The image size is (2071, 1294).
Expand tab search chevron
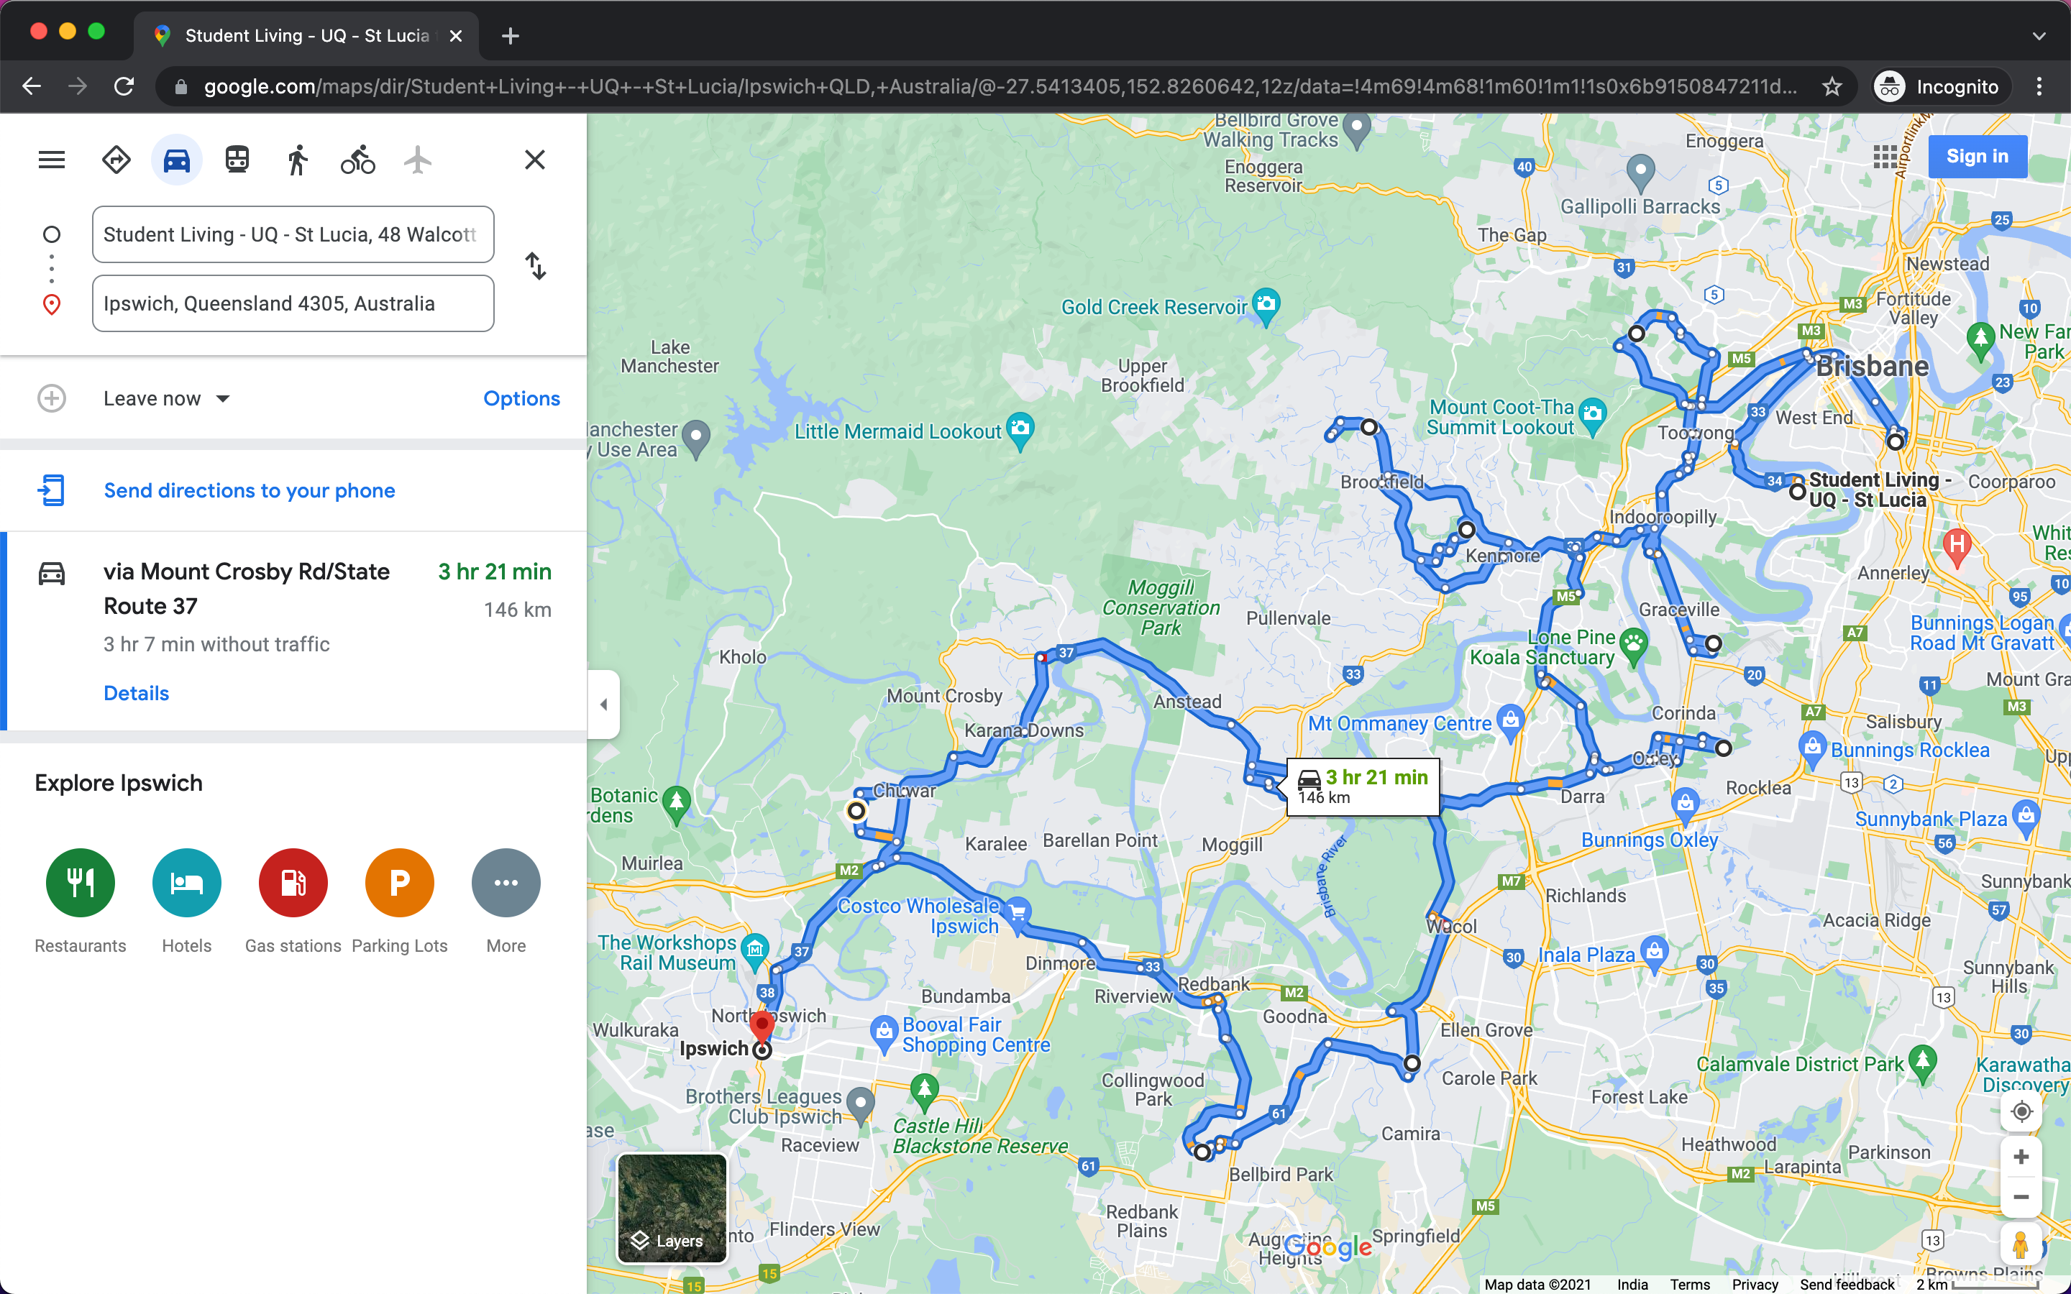[x=2039, y=36]
